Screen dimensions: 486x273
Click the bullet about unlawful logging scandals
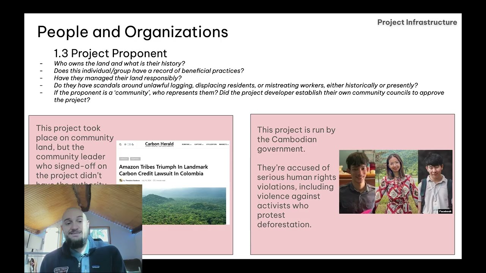pos(236,85)
